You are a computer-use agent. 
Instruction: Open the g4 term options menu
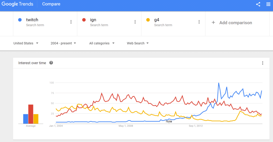(199, 22)
